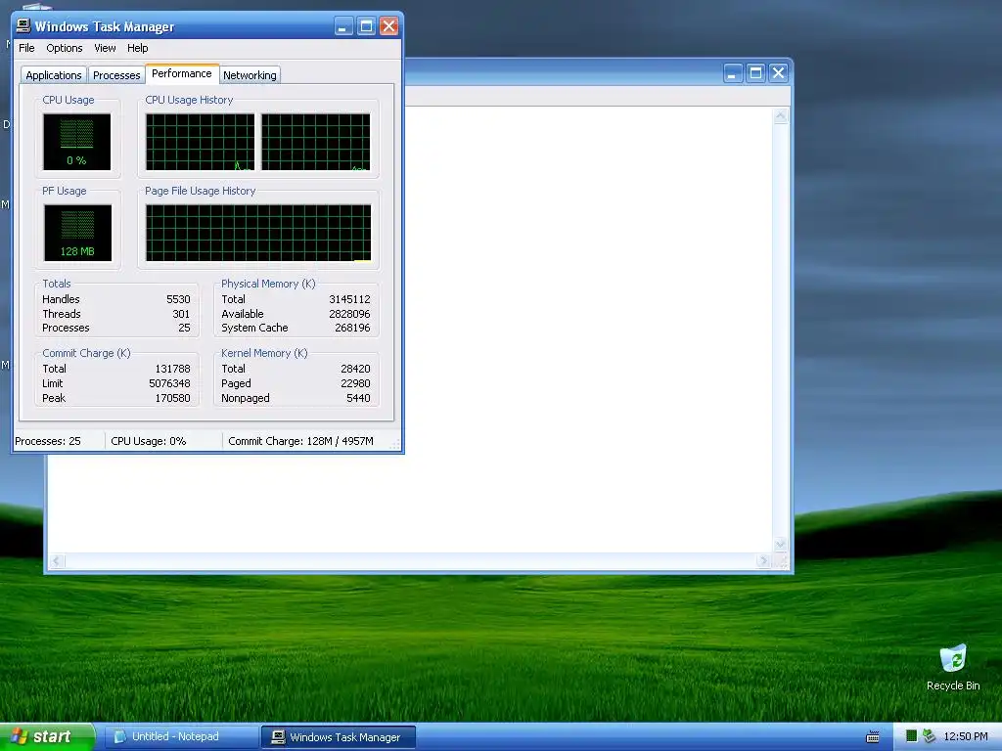1002x751 pixels.
Task: Click the green CPU meter tray icon
Action: (912, 736)
